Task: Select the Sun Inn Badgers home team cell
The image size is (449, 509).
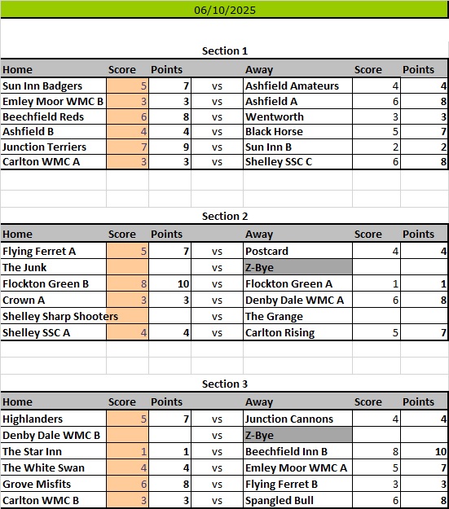Action: 54,86
